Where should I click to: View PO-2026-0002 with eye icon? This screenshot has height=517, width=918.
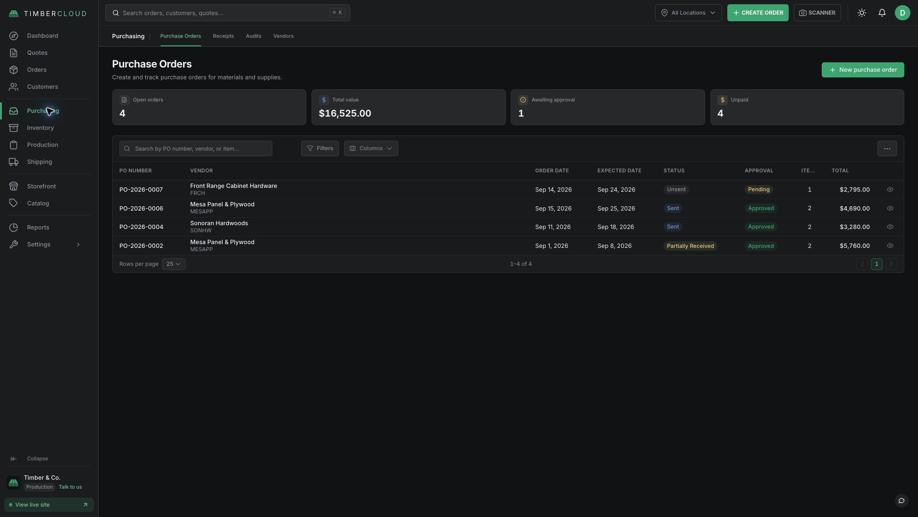coord(890,246)
